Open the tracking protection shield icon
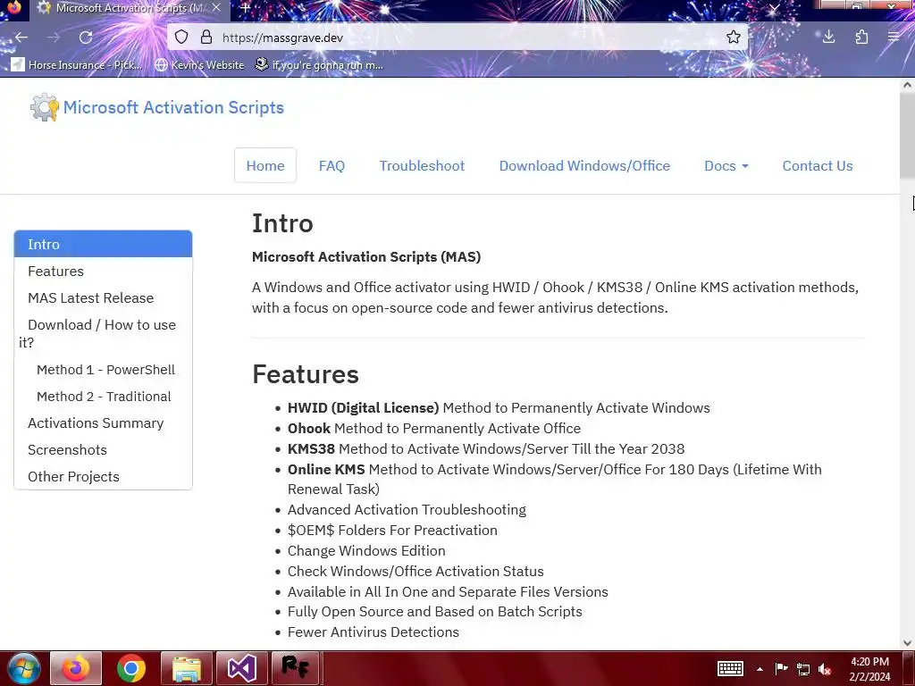The image size is (915, 686). coord(181,38)
